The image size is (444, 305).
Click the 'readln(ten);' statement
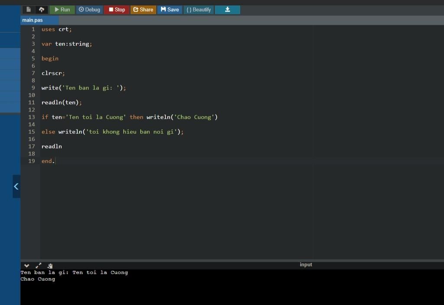coord(62,102)
